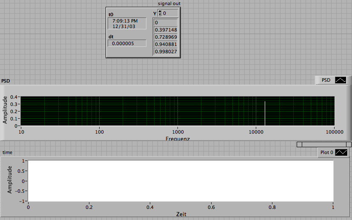Click the white spike in PSD graph

tap(265, 113)
